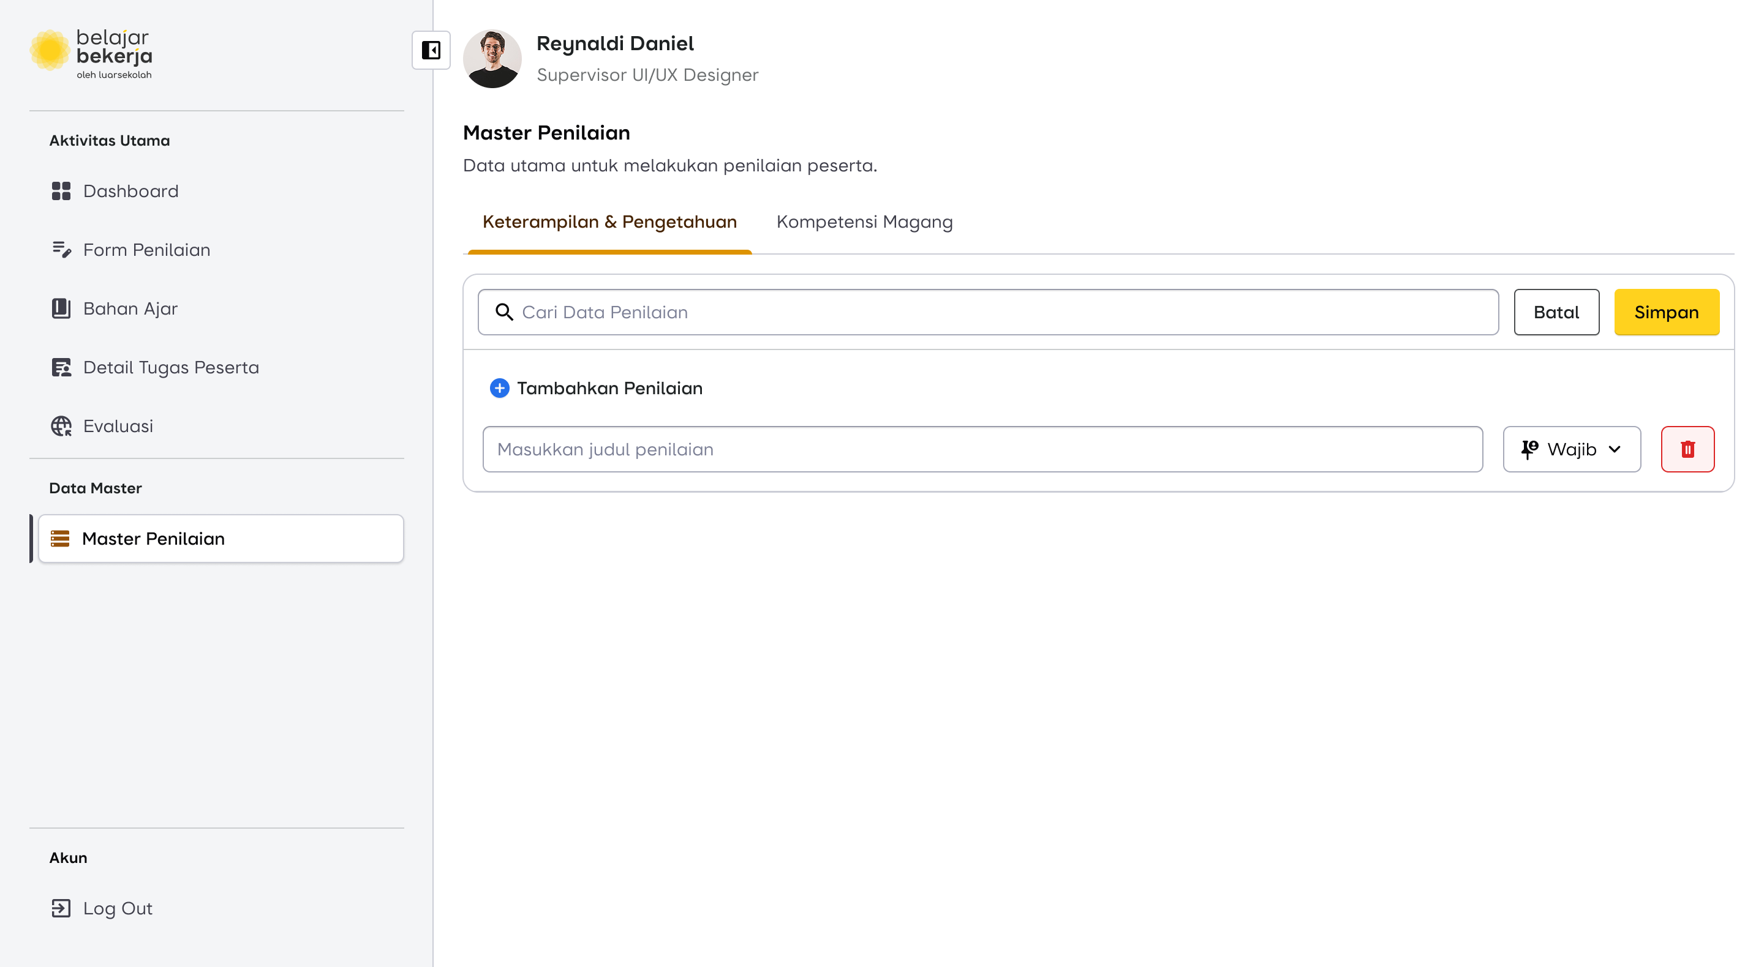The width and height of the screenshot is (1764, 967).
Task: Select the Keterampilan & Pengetahuan tab
Action: pos(609,222)
